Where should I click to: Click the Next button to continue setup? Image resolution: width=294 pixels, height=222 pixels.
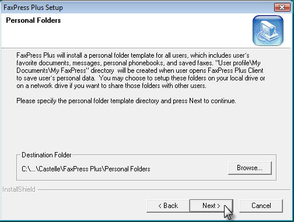[211, 206]
